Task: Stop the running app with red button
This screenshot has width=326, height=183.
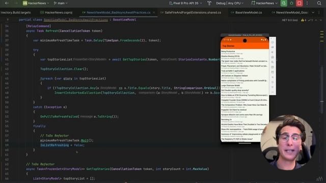Action: pos(300,3)
